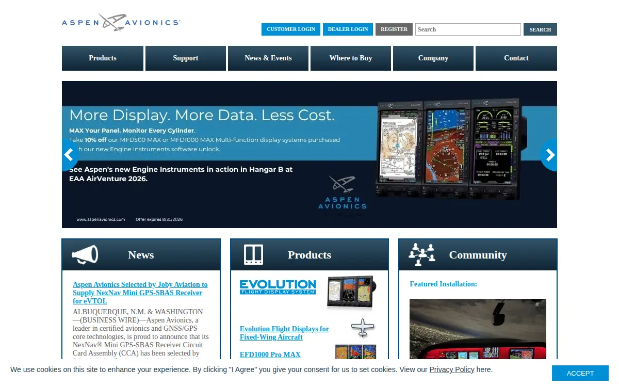Click the Community panel heading

[478, 255]
